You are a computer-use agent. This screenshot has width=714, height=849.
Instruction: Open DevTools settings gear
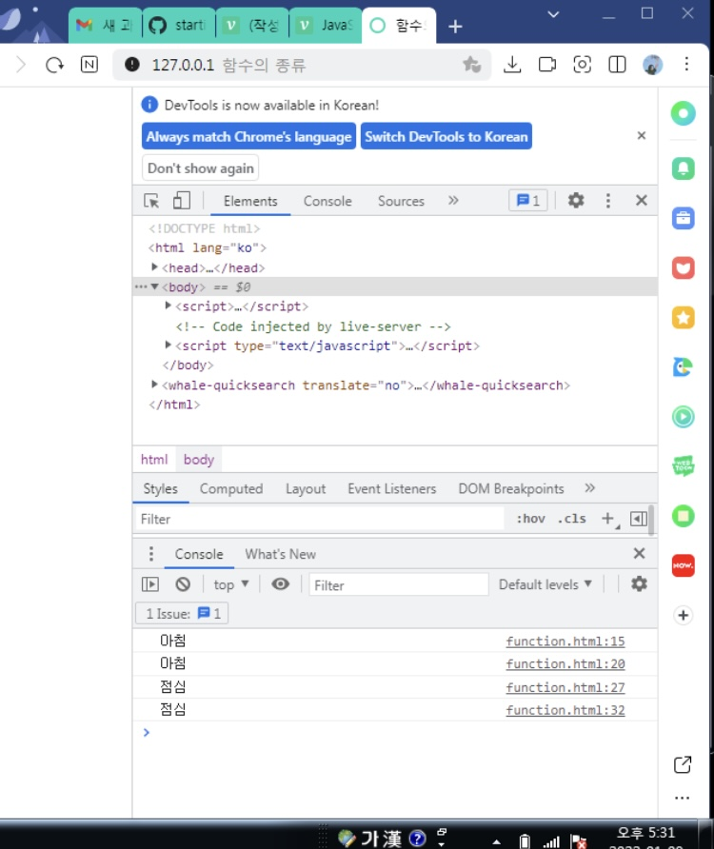click(x=576, y=200)
